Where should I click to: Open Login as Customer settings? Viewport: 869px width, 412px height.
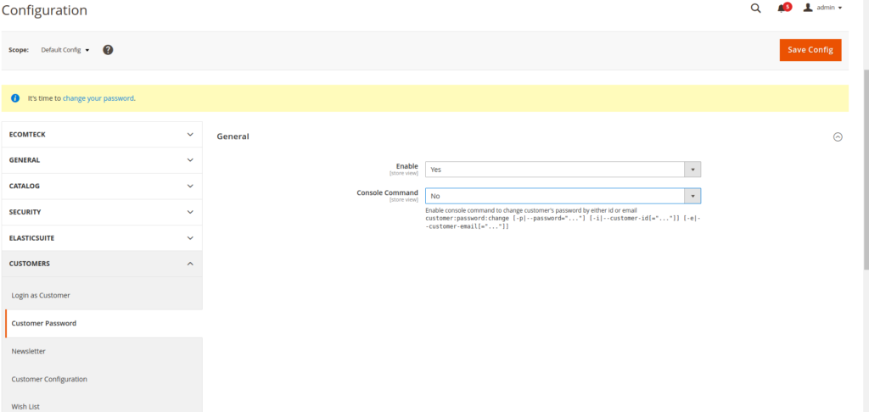[x=41, y=295]
